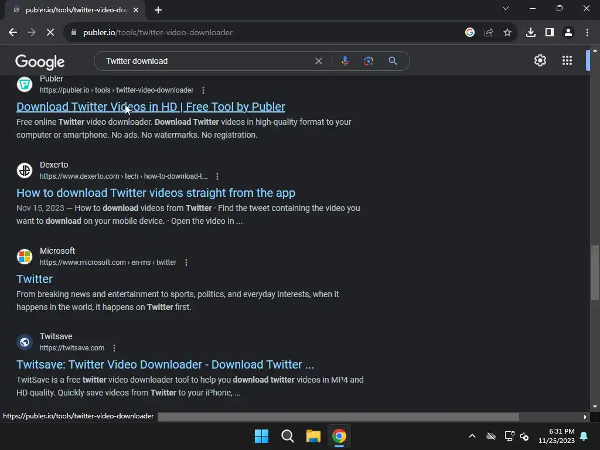Open File Explorer from taskbar

(313, 436)
